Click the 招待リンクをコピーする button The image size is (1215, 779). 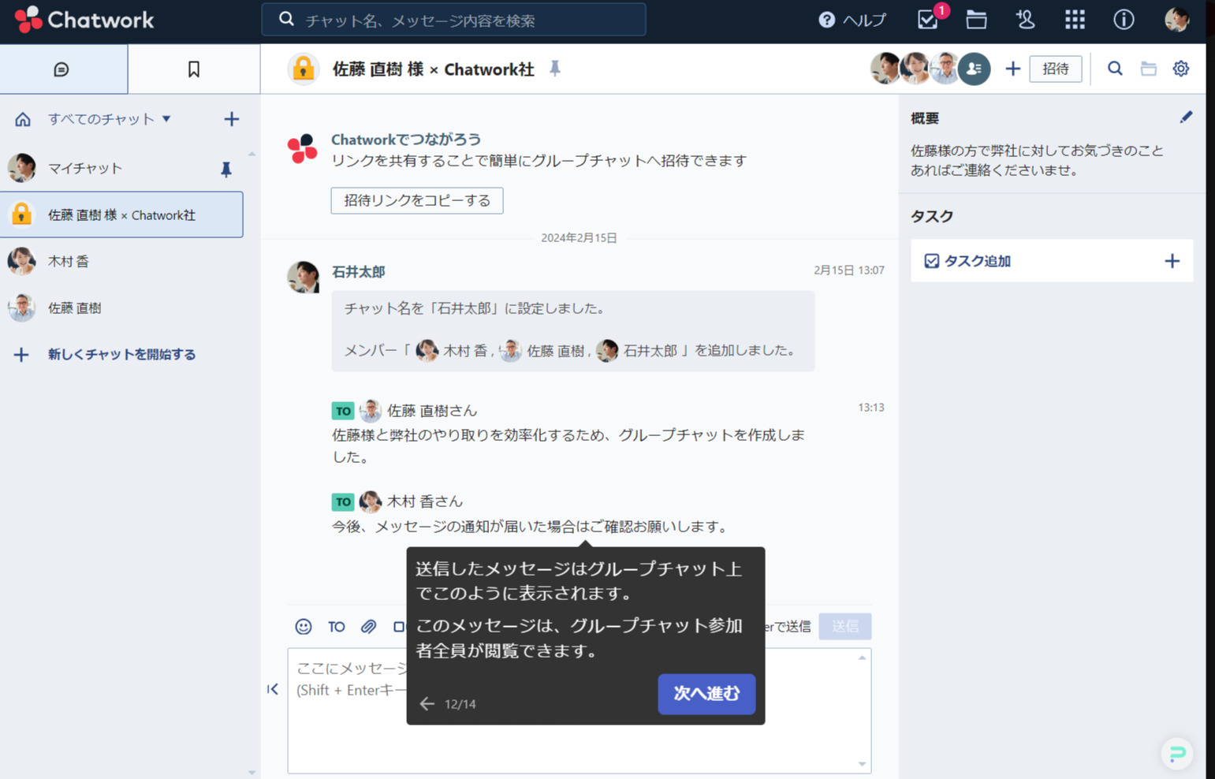point(416,200)
